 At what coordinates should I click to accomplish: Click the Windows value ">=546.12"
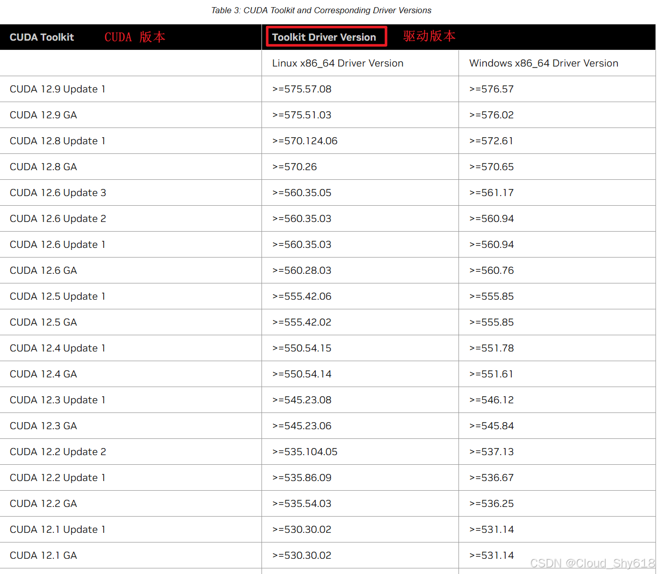tap(491, 400)
